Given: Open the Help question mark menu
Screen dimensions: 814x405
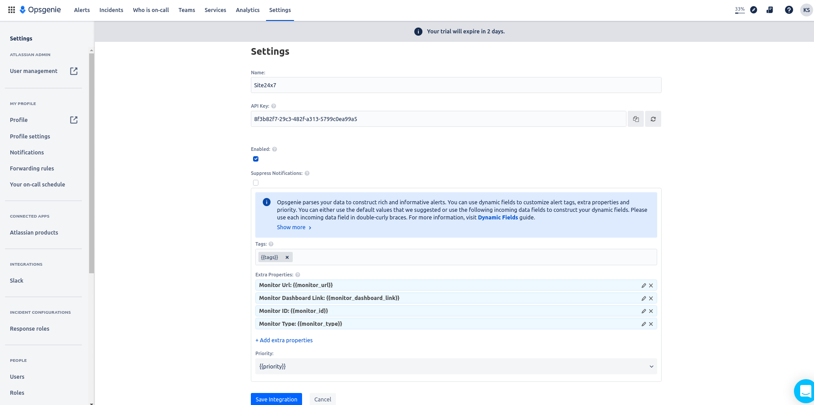Looking at the screenshot, I should click(x=789, y=10).
